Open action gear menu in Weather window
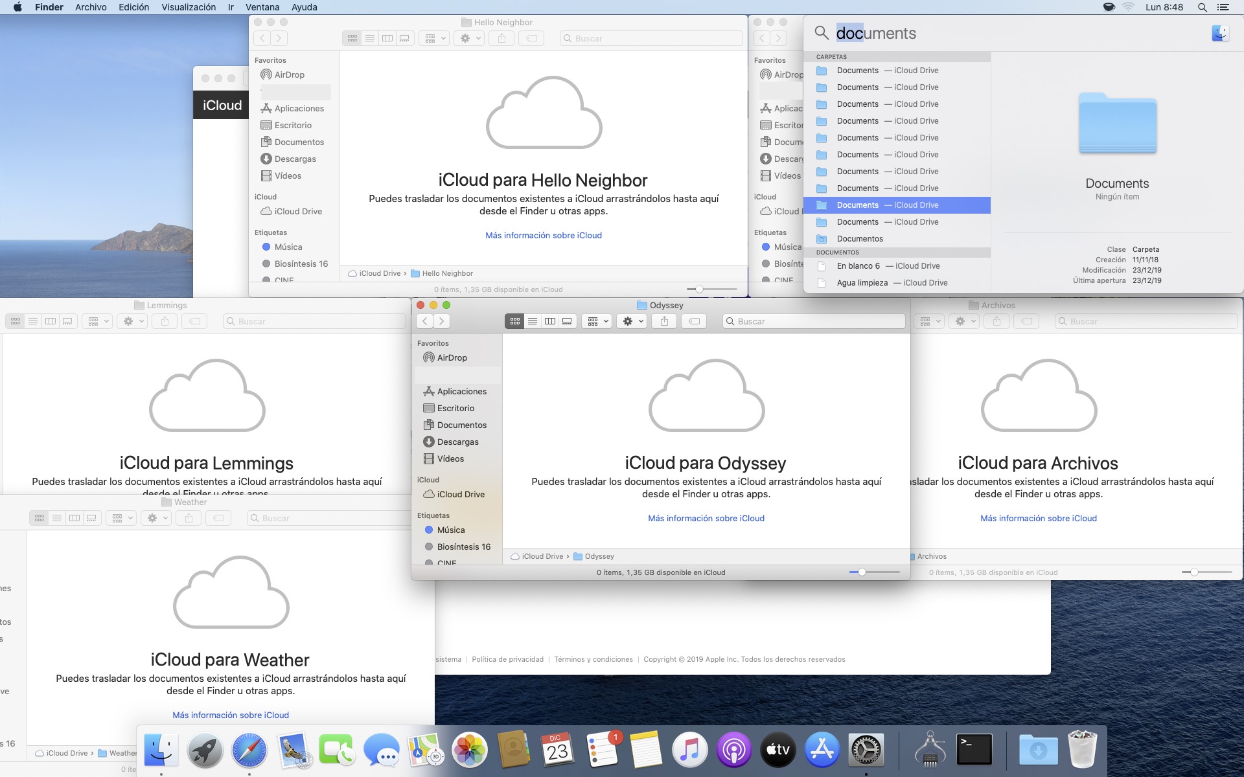1244x777 pixels. point(157,518)
